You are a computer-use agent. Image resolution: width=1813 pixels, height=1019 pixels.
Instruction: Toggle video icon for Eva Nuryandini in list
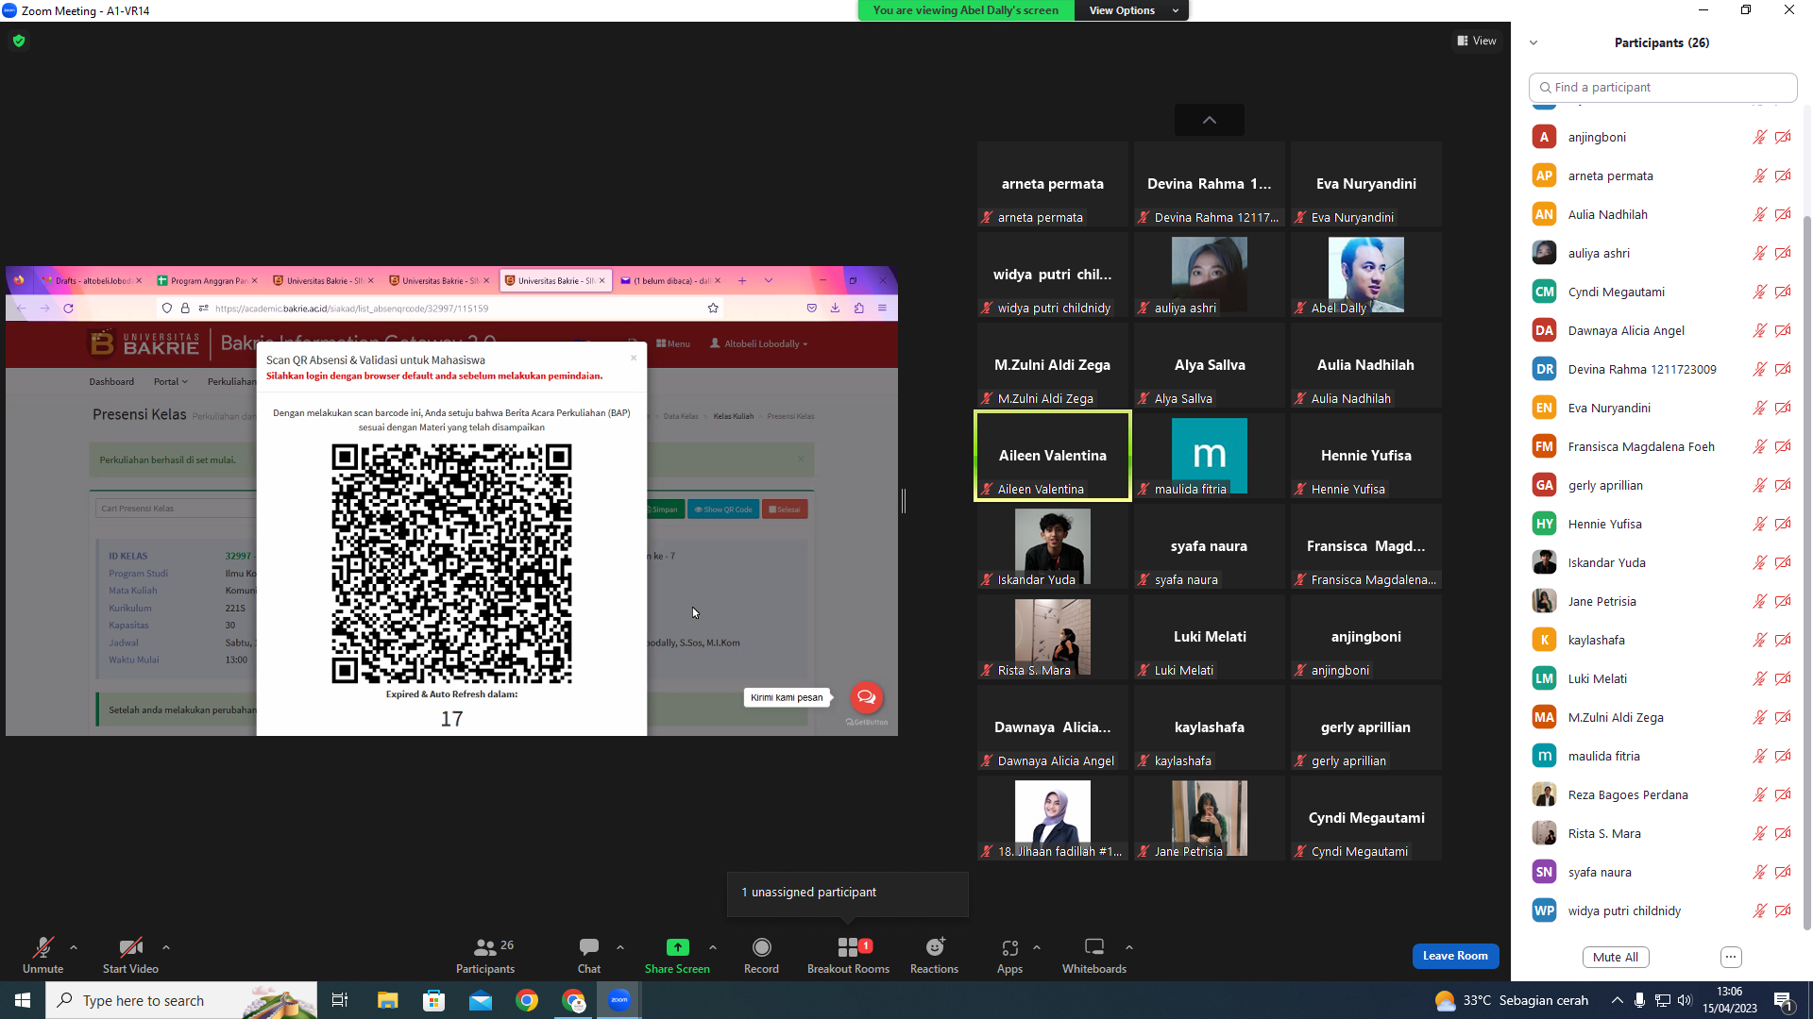pyautogui.click(x=1783, y=408)
